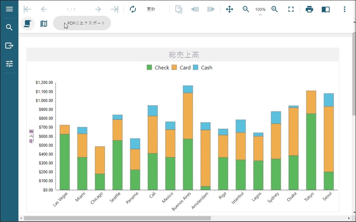Click the vertical scrollbar down arrow
Screen dimensions: 356x222
354,213
